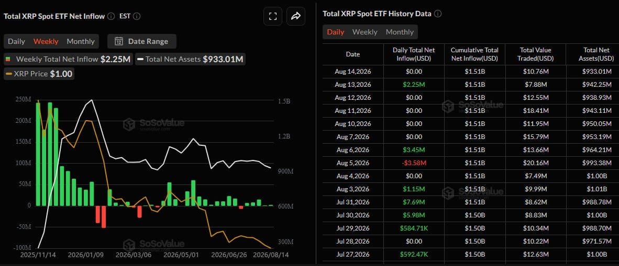Click EST timezone label
This screenshot has height=266, width=619.
pyautogui.click(x=125, y=16)
